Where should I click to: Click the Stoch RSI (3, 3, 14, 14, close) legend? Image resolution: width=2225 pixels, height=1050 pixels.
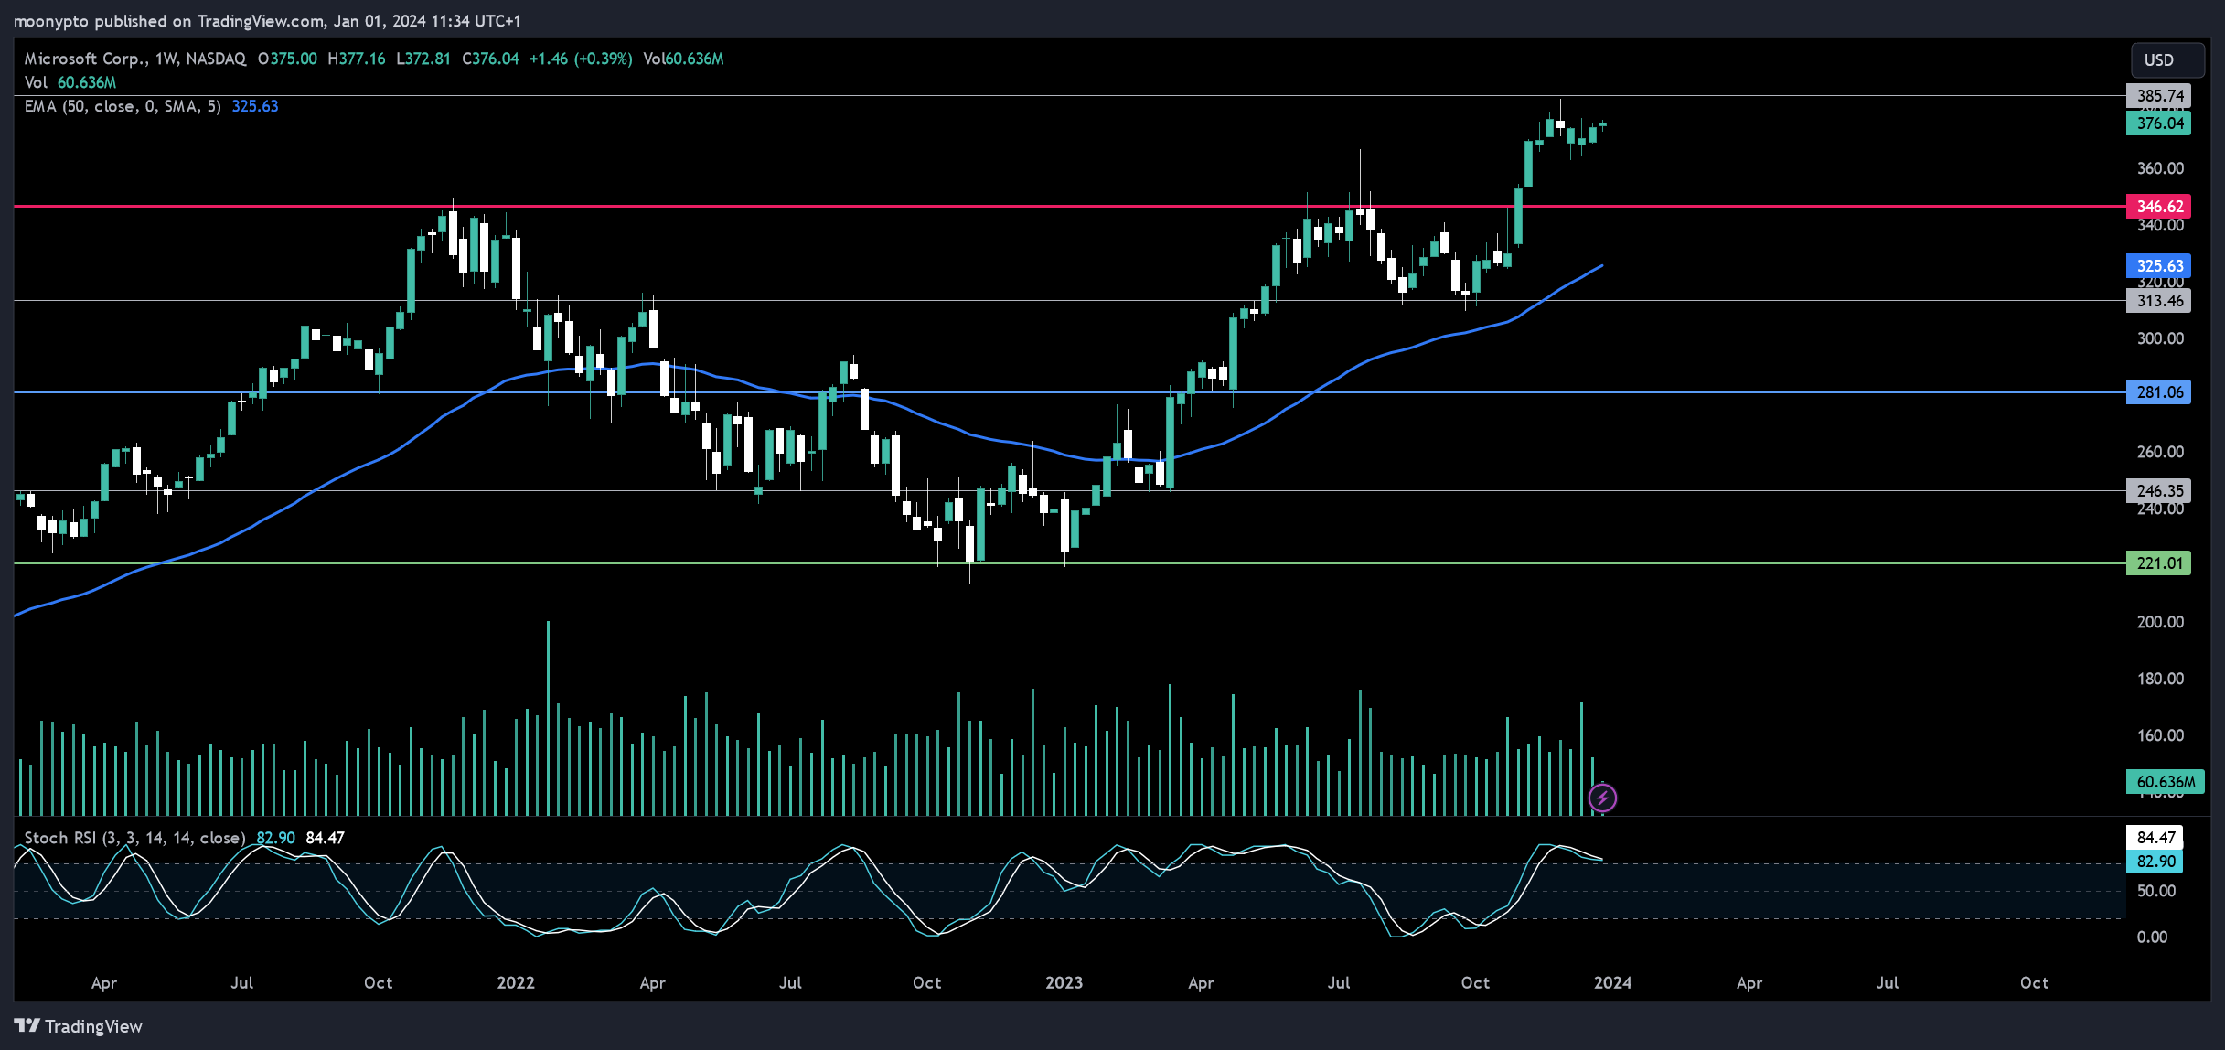point(134,838)
